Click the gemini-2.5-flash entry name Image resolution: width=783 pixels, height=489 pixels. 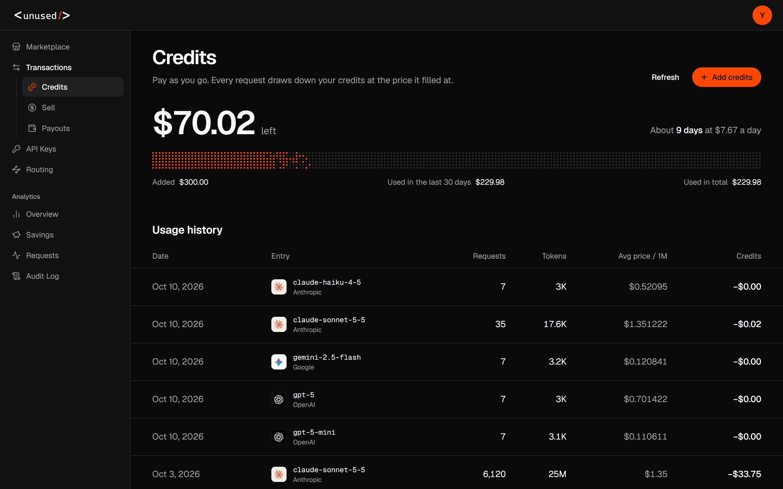tap(327, 357)
